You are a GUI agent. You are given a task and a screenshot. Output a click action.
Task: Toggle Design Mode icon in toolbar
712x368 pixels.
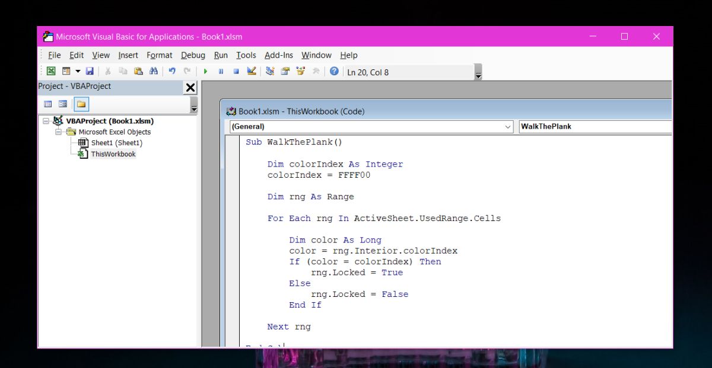[x=252, y=71]
